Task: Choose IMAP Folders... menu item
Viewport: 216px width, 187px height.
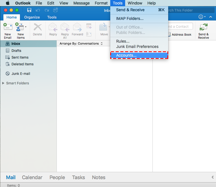Action: pyautogui.click(x=139, y=19)
